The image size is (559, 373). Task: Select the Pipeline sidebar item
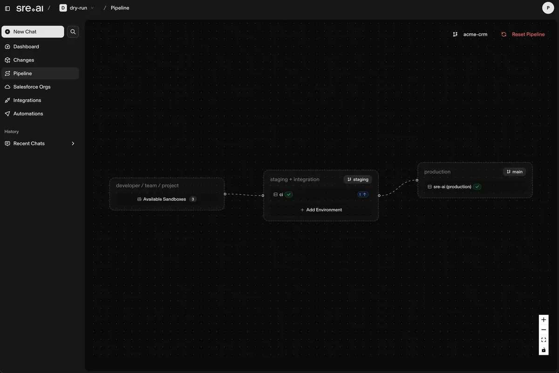(x=40, y=74)
